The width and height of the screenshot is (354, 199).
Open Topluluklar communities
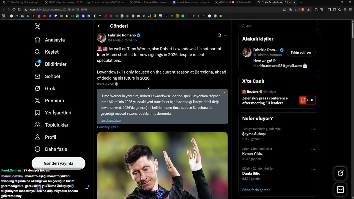coord(51,125)
